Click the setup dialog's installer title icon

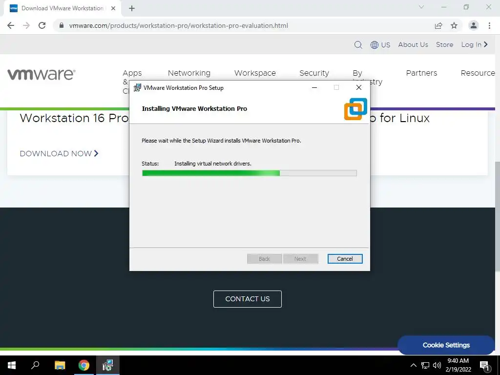click(137, 87)
